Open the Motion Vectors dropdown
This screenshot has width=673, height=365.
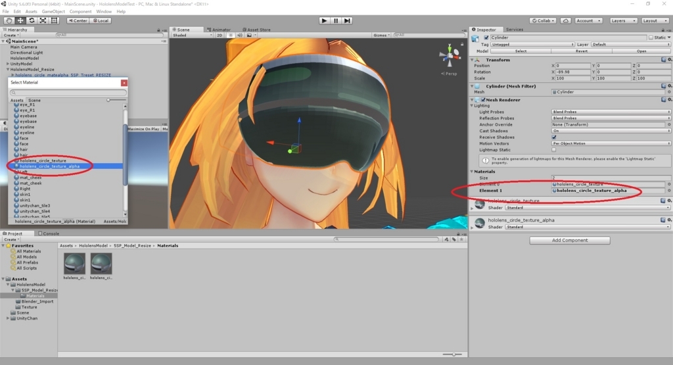pos(611,143)
